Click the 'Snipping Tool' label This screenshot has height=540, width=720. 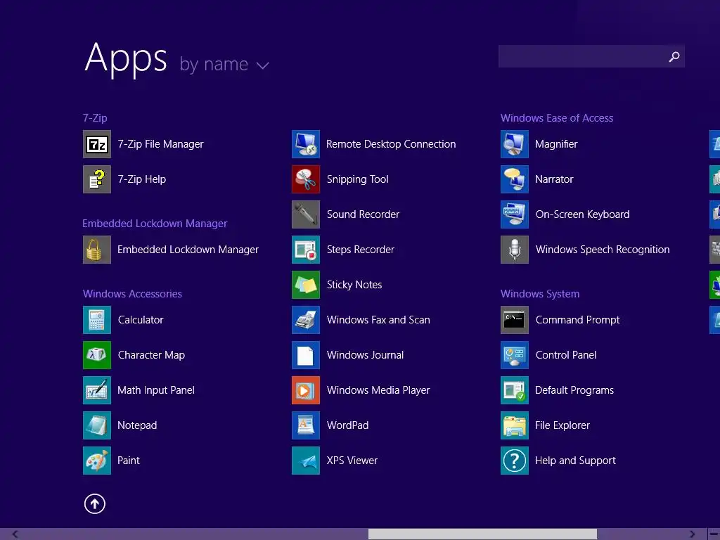[x=358, y=179]
